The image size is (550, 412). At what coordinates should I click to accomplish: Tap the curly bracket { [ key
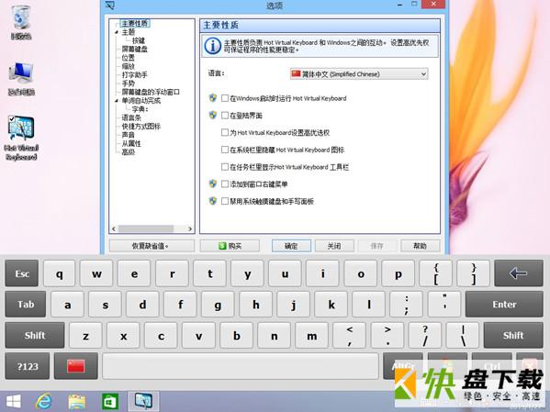point(435,273)
